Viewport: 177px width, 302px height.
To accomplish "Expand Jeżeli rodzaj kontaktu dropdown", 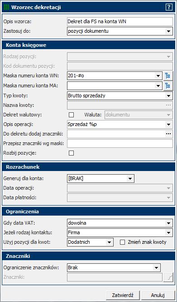I will (168, 233).
